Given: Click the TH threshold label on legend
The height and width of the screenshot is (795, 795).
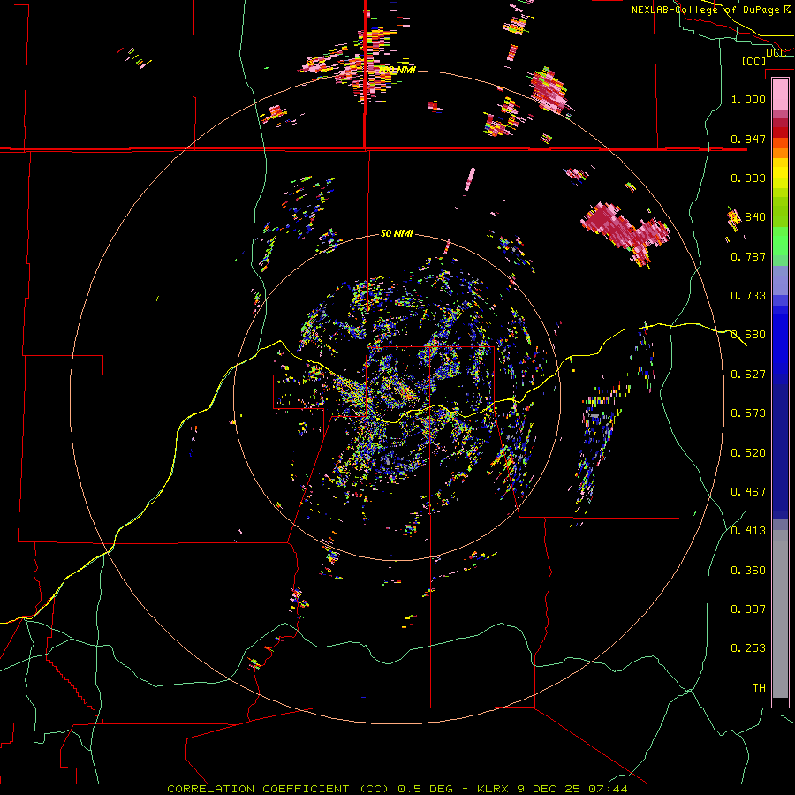Looking at the screenshot, I should pos(759,688).
